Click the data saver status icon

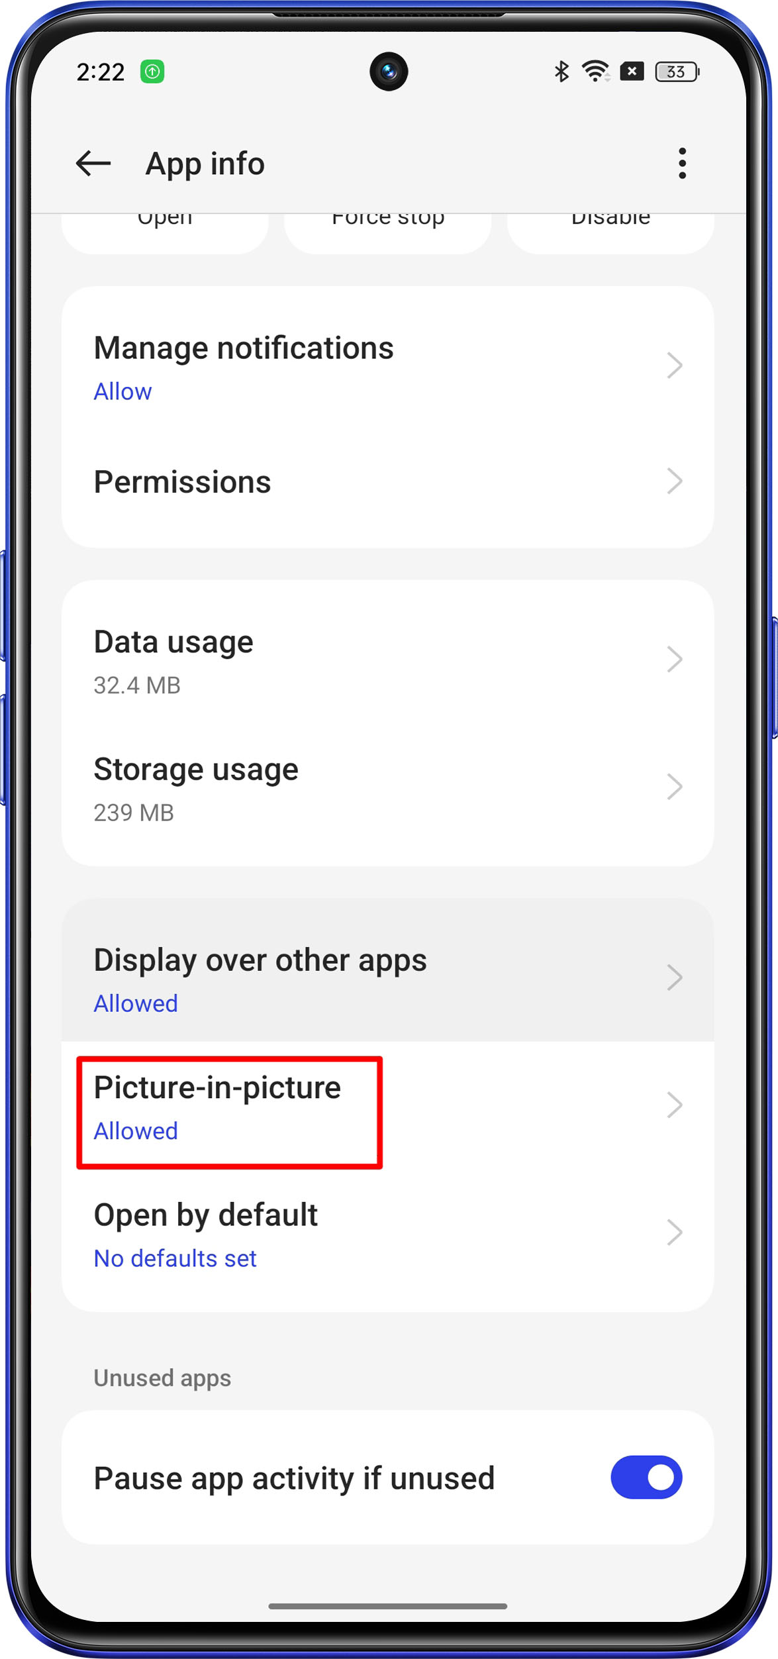point(632,71)
